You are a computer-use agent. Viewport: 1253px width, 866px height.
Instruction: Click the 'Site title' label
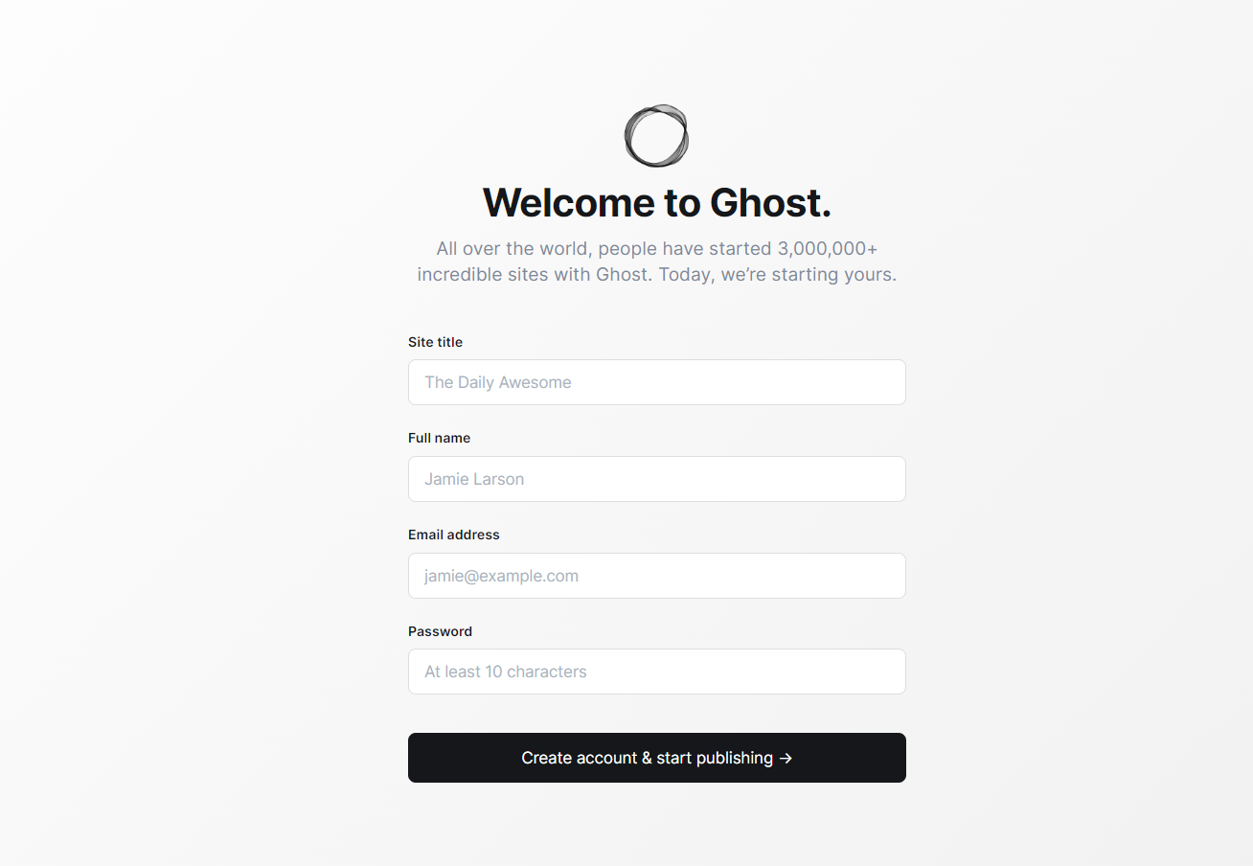pyautogui.click(x=435, y=342)
